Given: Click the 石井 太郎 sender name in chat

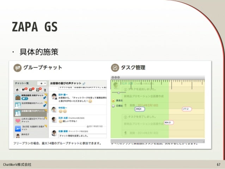Looking at the screenshot, I should (63, 118).
